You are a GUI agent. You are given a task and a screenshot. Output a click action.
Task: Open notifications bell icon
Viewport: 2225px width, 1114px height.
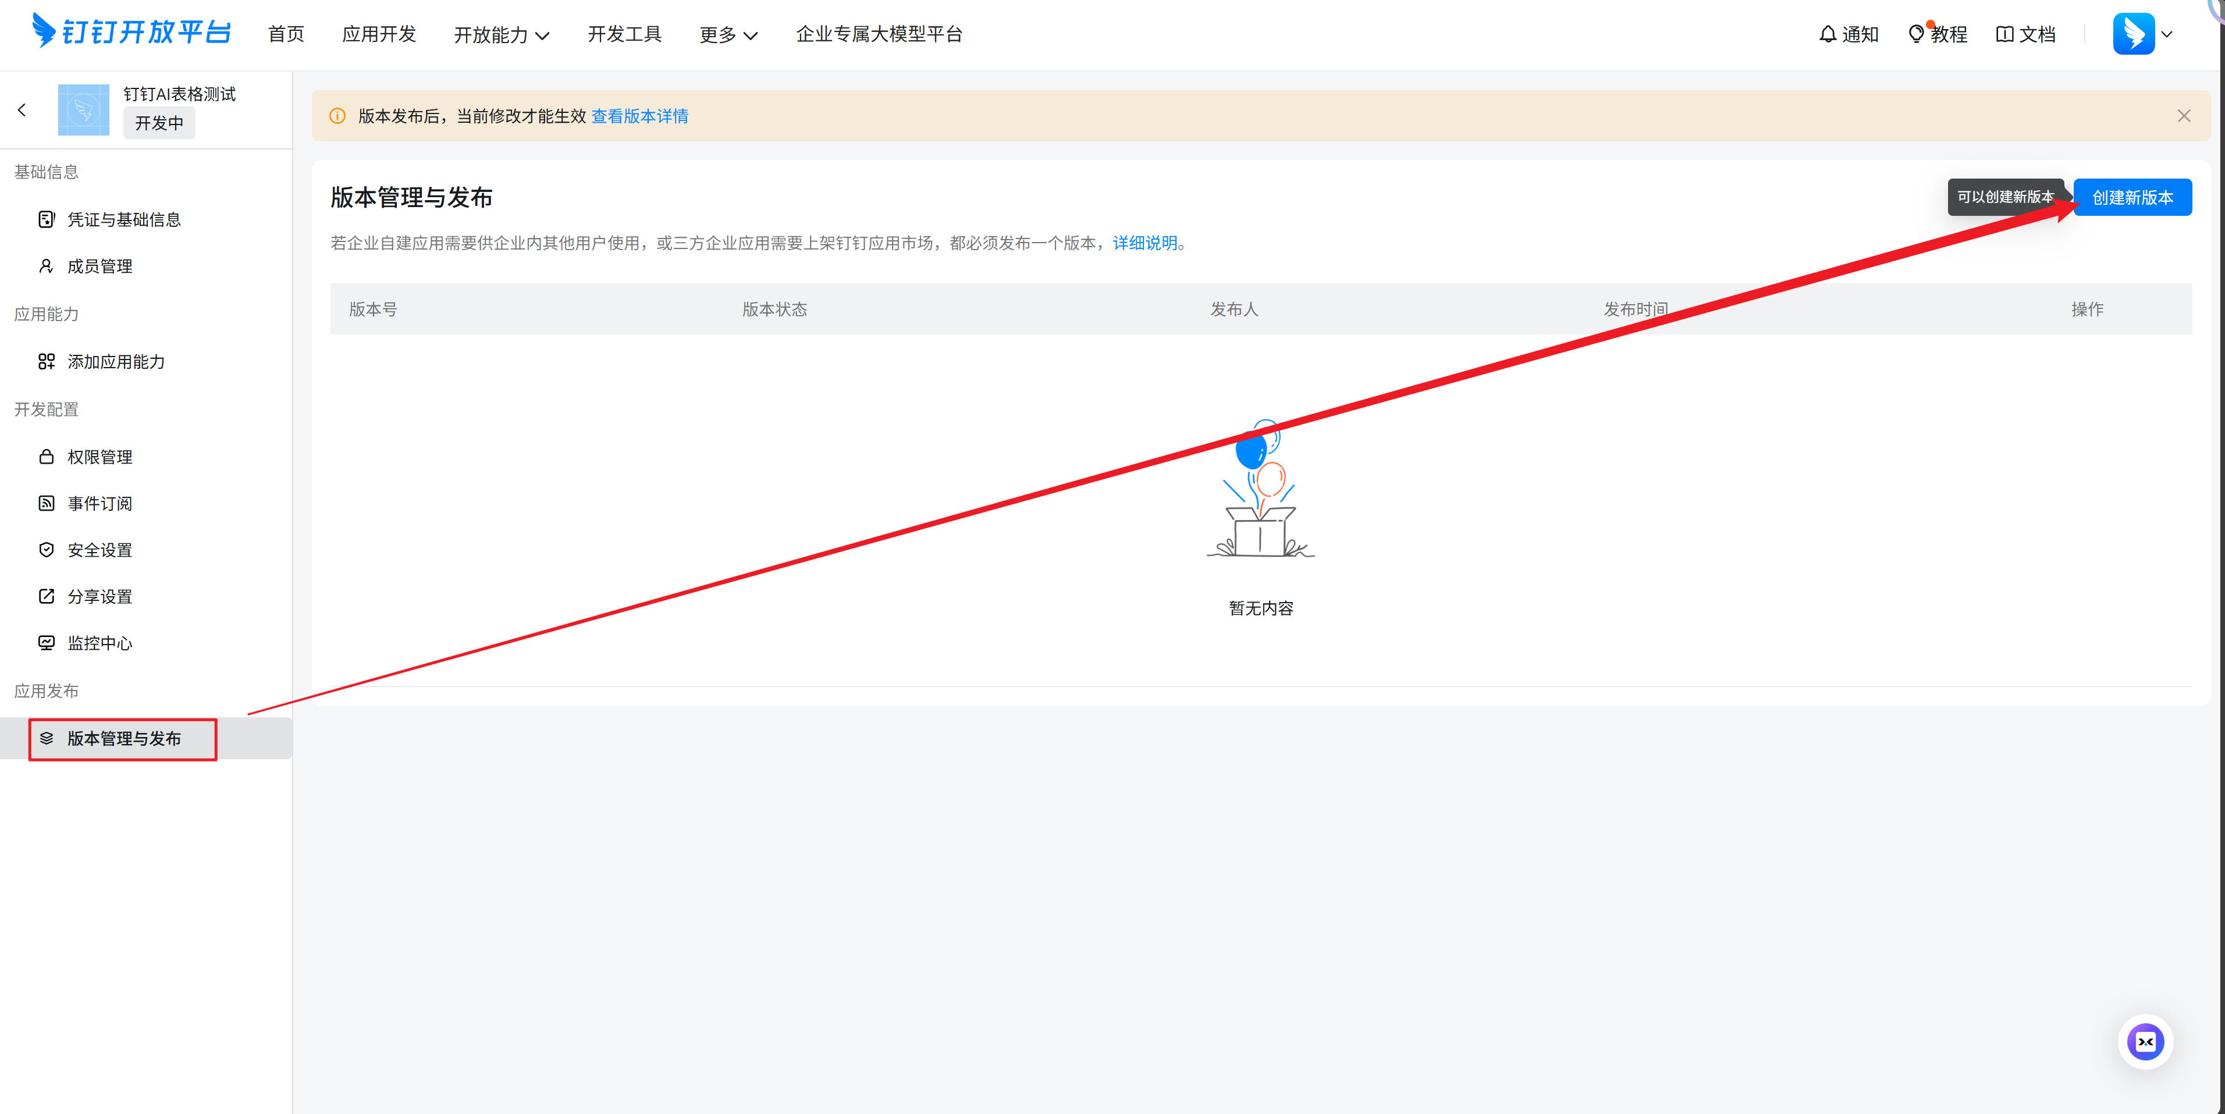click(x=1828, y=34)
